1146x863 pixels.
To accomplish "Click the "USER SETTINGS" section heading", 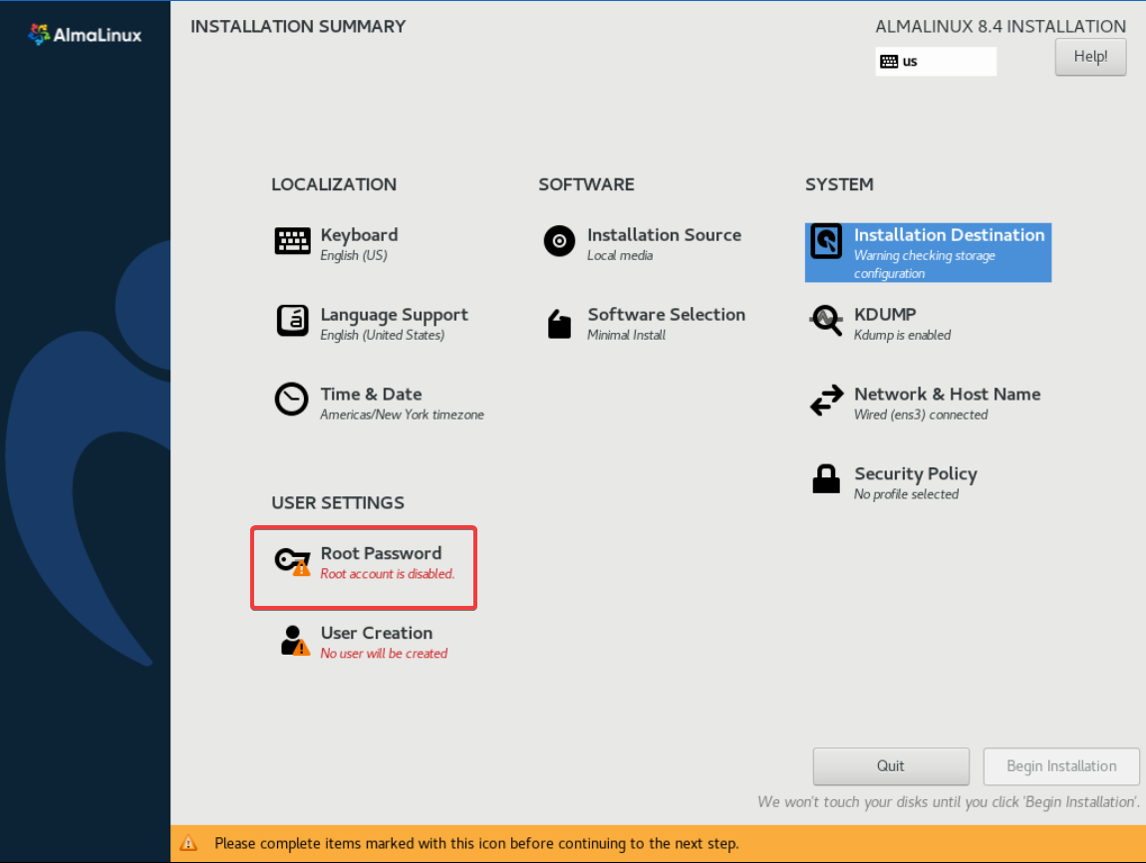I will [338, 502].
